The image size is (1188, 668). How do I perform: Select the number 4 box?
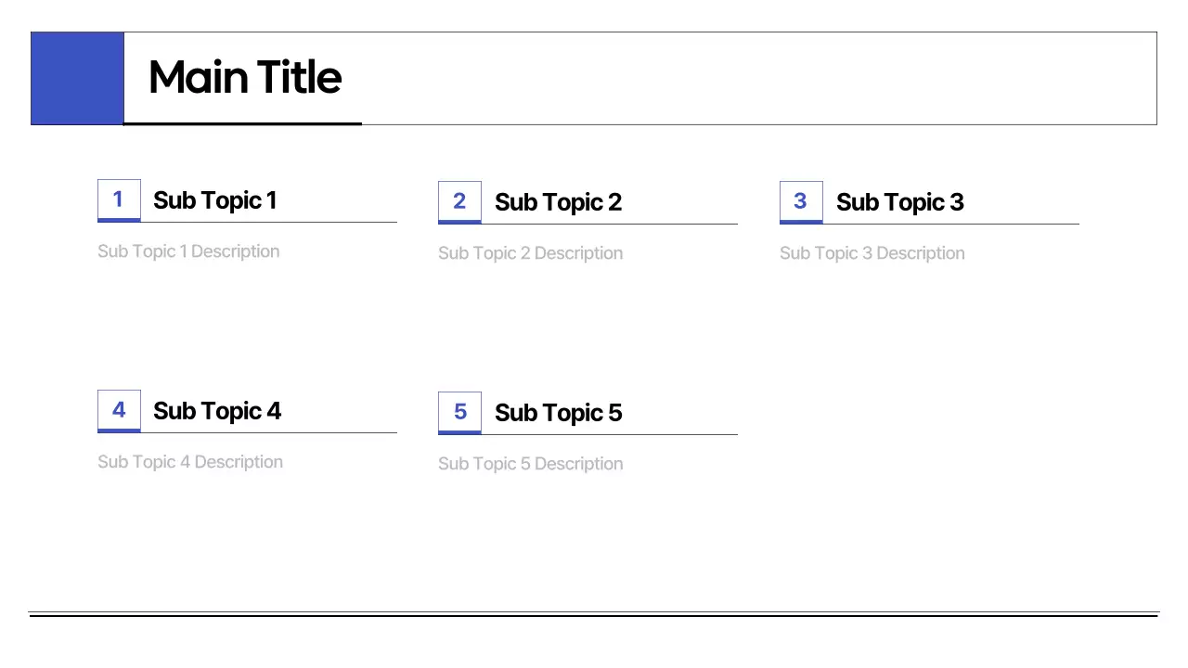119,410
